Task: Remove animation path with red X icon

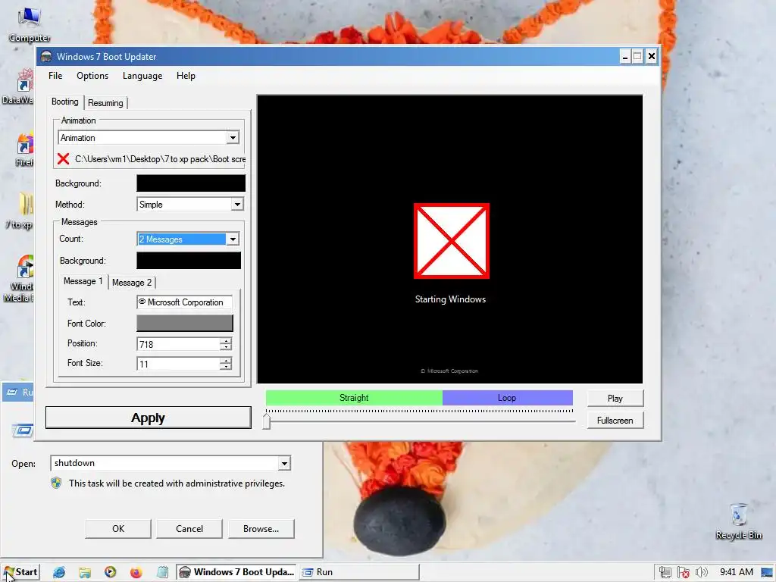Action: point(63,159)
